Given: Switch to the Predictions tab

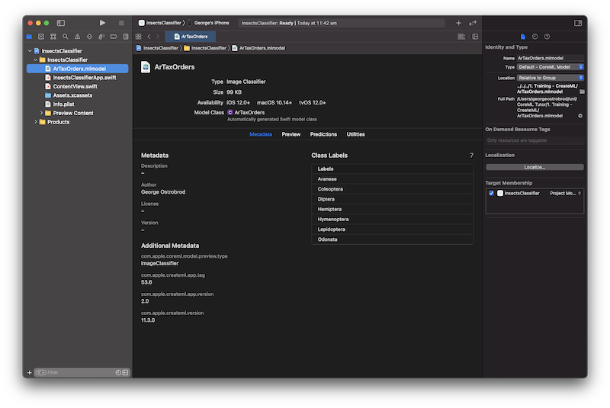Looking at the screenshot, I should [x=323, y=134].
